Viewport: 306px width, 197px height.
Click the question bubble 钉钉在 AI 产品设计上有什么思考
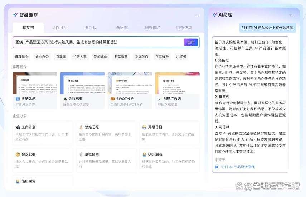tap(268, 28)
